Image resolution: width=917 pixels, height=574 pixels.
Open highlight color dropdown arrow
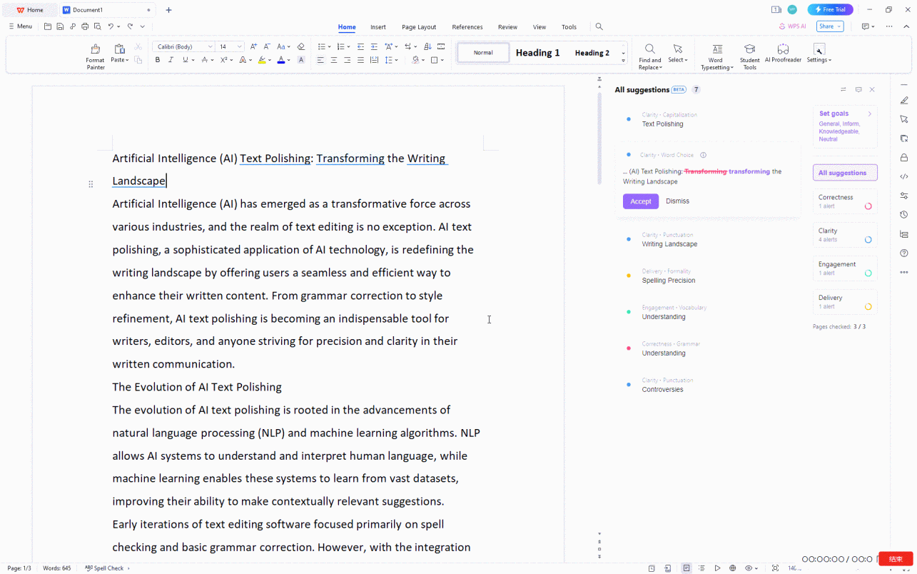tap(269, 60)
